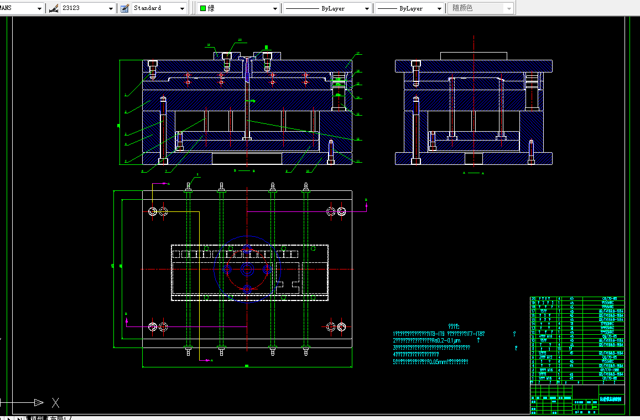This screenshot has width=640, height=420.
Task: Select the note line containing IT8-IT9
Action: [439, 334]
